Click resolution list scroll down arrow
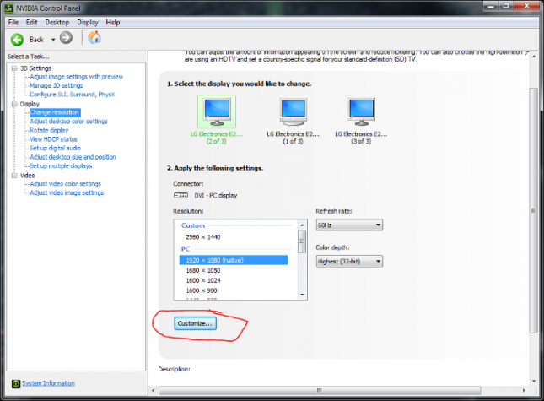 pyautogui.click(x=302, y=295)
